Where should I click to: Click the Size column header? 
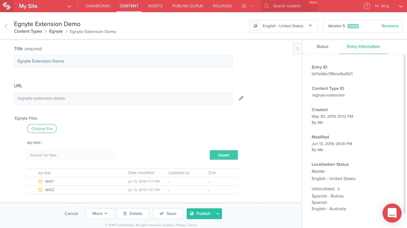tap(212, 173)
